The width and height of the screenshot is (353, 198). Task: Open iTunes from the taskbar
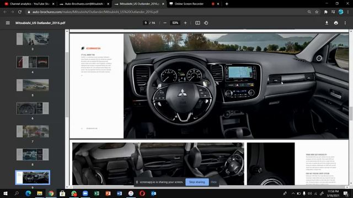(x=131, y=193)
